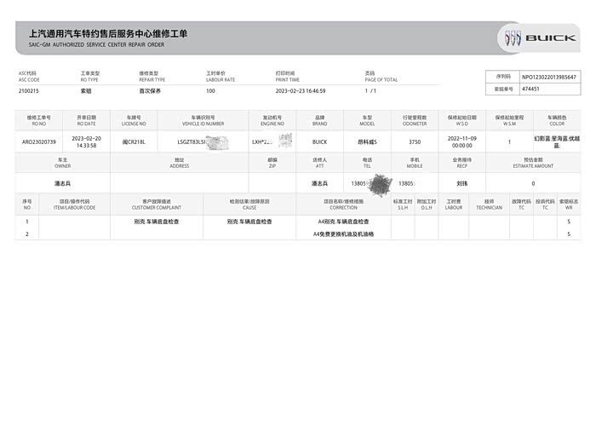Select the odometer value 3750
The image size is (596, 421).
pyautogui.click(x=415, y=141)
